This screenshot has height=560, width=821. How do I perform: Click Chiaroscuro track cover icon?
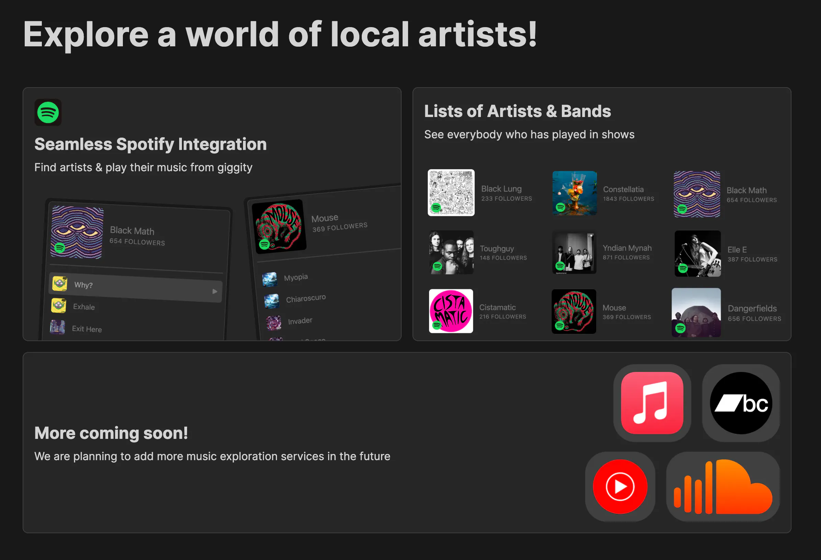272,301
